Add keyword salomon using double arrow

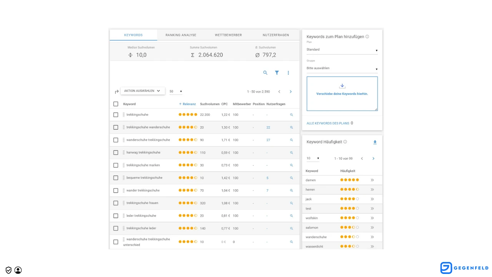(x=372, y=227)
